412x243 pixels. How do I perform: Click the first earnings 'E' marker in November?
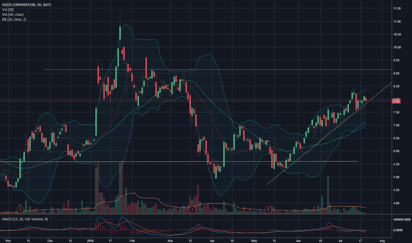[x=20, y=209]
